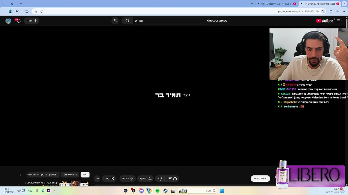
Task: Click the Clip (קליפ) scissors button
Action: click(110, 178)
